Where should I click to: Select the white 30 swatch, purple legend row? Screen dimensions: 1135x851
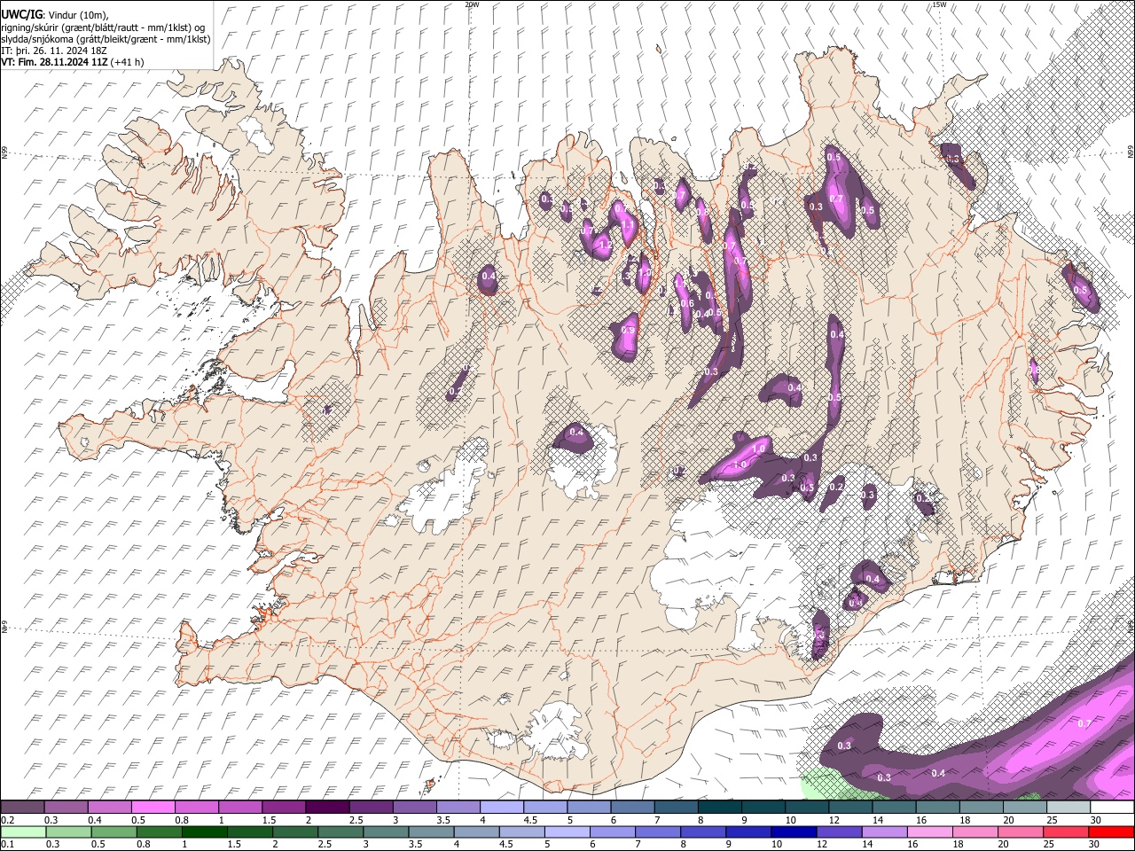click(1113, 808)
